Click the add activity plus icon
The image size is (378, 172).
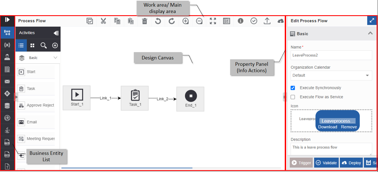click(x=55, y=45)
